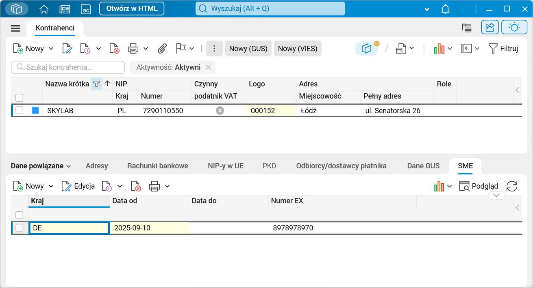The height and width of the screenshot is (288, 533).
Task: Click the VAT payer status icon for SKYLAB
Action: (x=220, y=110)
